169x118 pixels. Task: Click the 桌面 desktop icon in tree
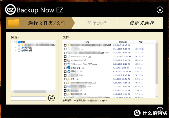click(x=19, y=42)
